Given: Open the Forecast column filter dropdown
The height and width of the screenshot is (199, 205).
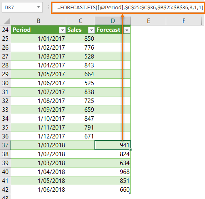Looking at the screenshot, I should point(127,30).
